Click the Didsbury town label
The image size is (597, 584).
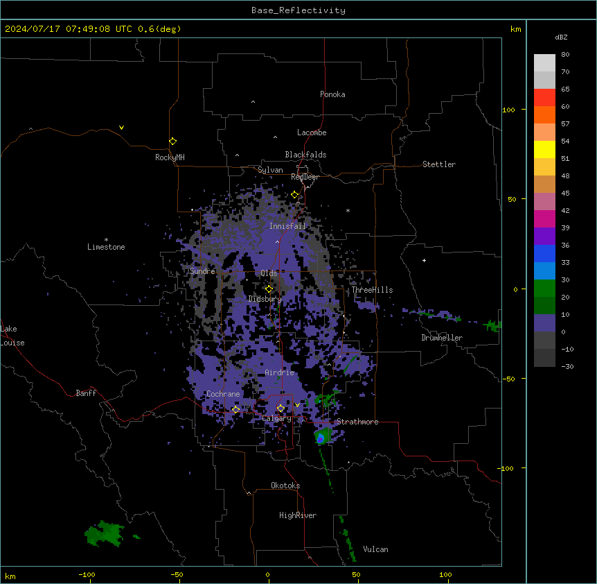pyautogui.click(x=265, y=299)
